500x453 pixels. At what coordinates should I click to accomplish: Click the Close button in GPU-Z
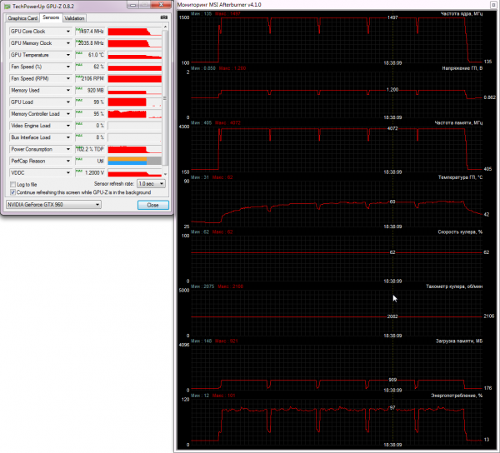[153, 205]
